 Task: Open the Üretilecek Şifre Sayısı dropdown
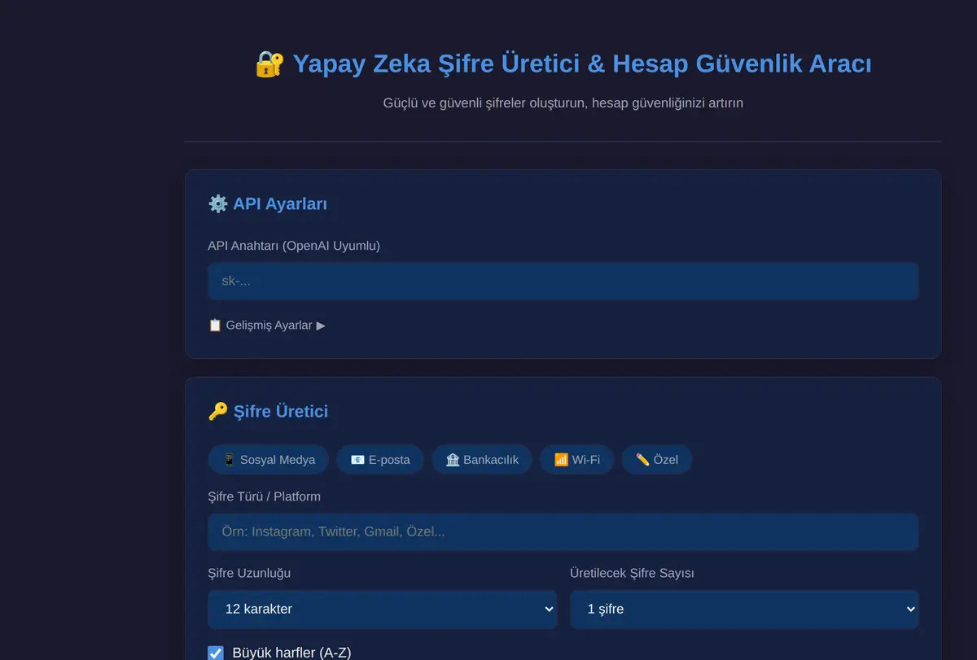(x=744, y=609)
